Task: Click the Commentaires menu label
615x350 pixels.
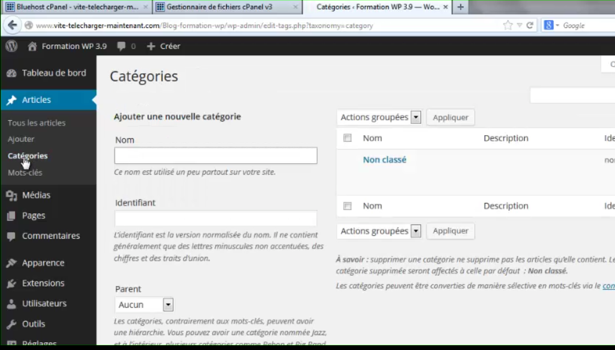Action: click(x=51, y=236)
